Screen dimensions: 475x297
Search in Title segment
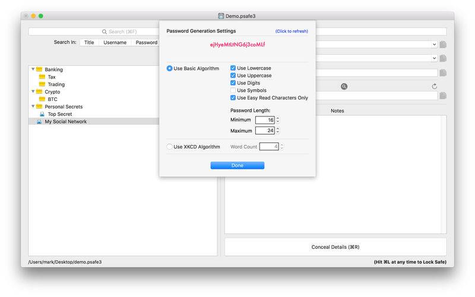[x=89, y=42]
